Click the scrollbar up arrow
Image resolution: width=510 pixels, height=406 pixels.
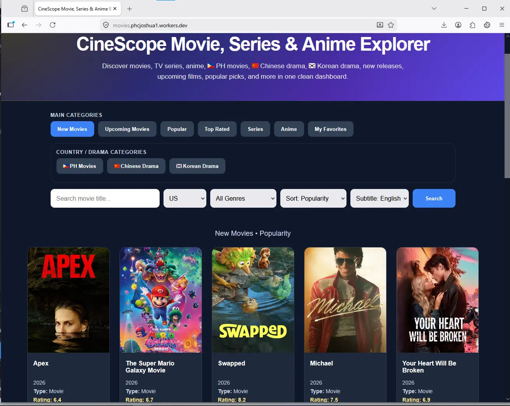(507, 36)
